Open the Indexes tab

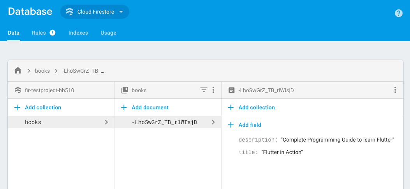point(78,33)
